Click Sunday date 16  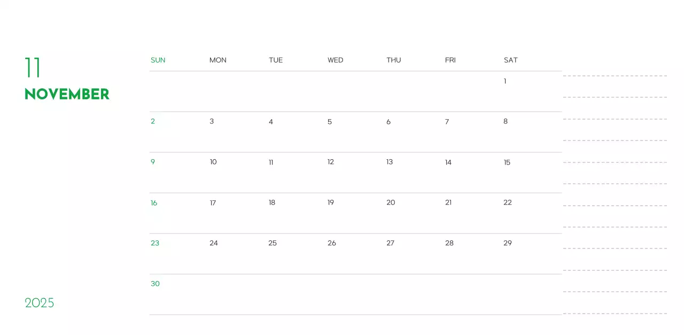pyautogui.click(x=154, y=203)
